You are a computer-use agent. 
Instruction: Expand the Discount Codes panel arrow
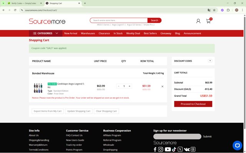[x=210, y=61]
